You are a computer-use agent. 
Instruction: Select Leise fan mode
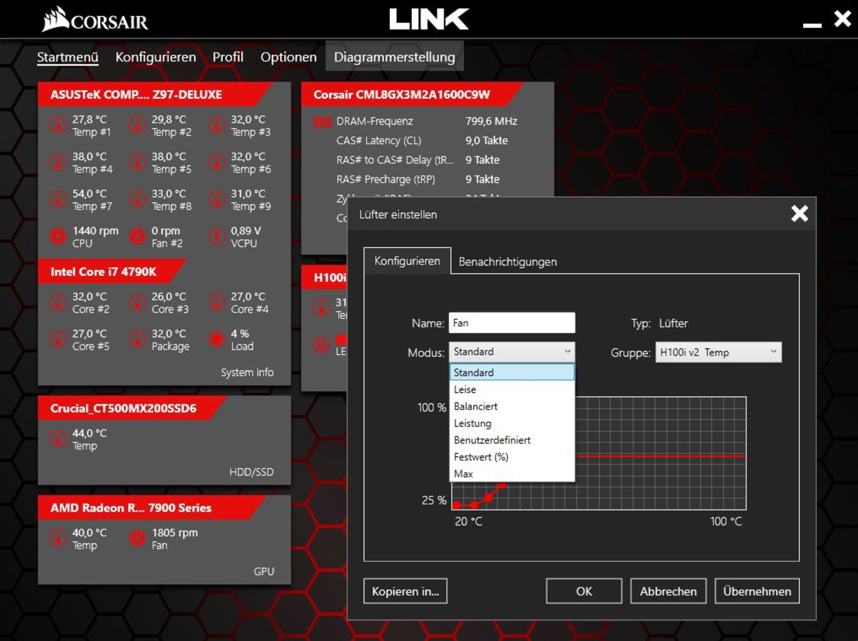point(512,389)
